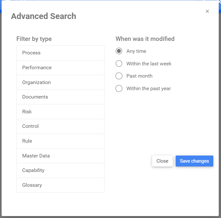Enable the Past month radio circle
The width and height of the screenshot is (221, 218).
tap(119, 76)
